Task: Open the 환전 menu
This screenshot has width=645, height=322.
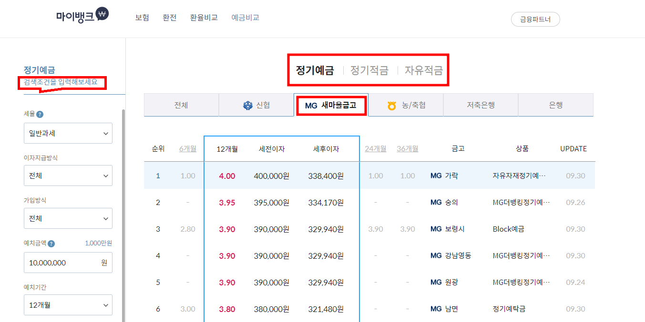Action: [170, 18]
